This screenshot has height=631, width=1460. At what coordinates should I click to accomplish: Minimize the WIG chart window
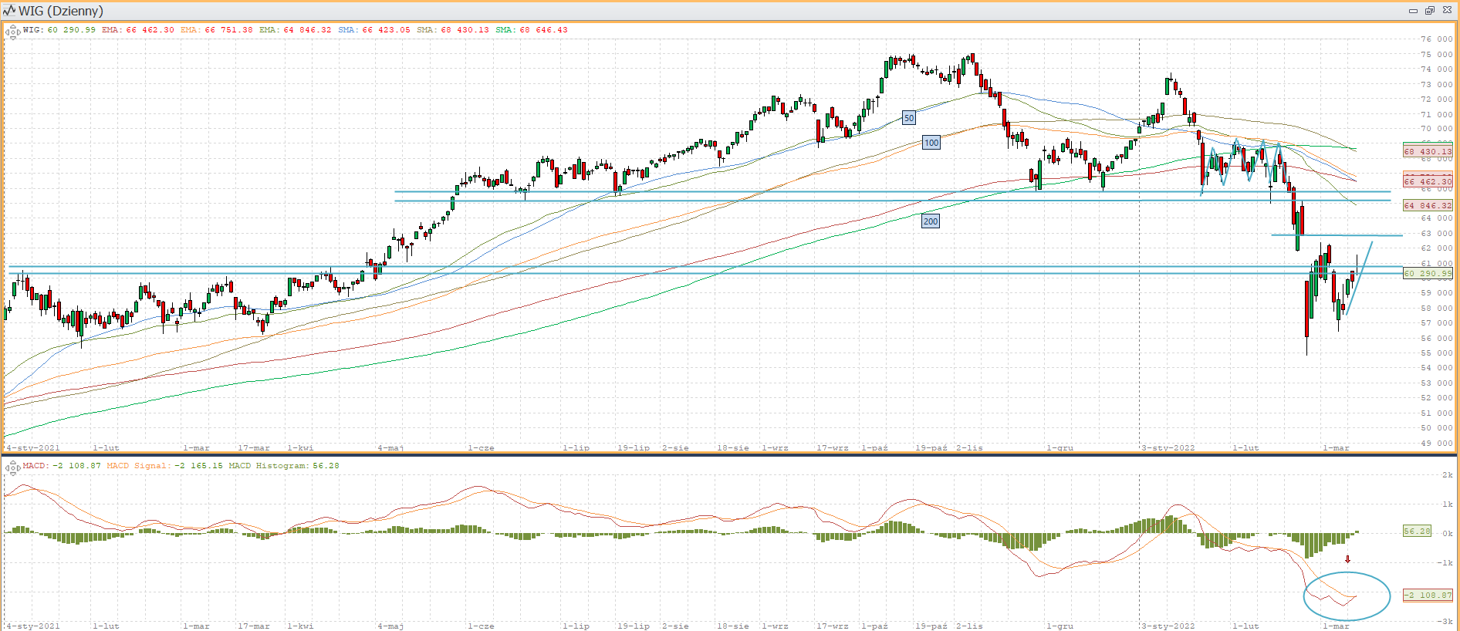(x=1413, y=11)
